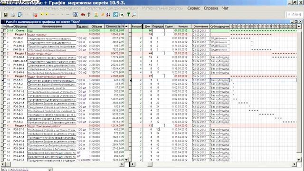Image resolution: width=304 pixels, height=171 pixels.
Task: Click the Дни column header
Action: [148, 27]
